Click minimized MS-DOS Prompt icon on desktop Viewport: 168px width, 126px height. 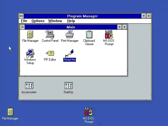point(88,111)
